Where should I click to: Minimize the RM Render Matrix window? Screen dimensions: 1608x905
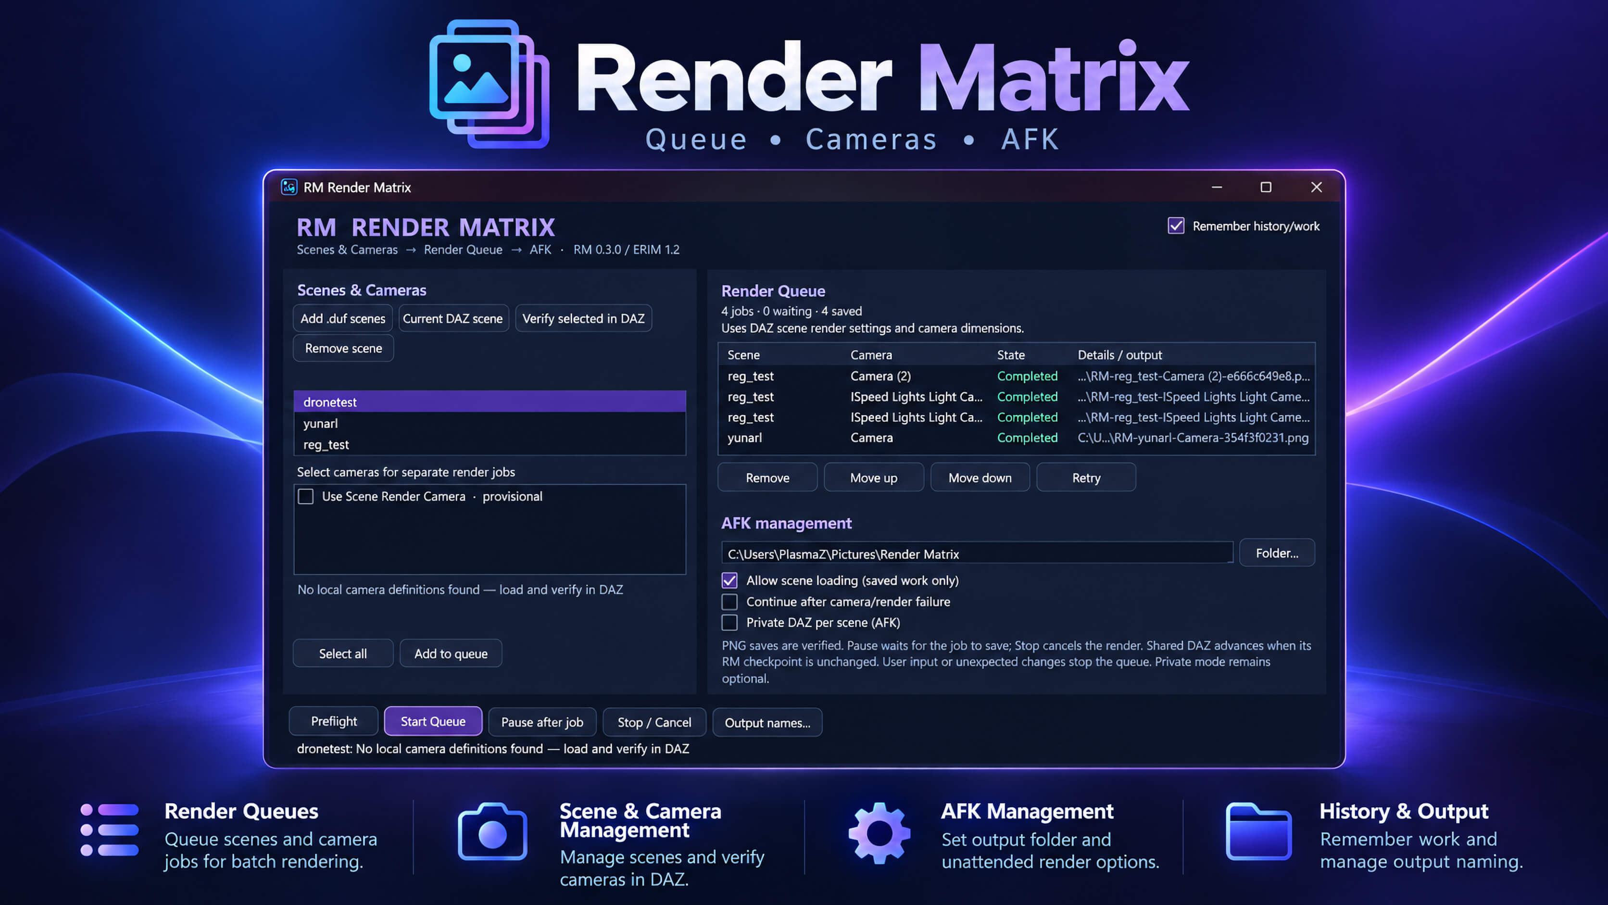point(1217,187)
